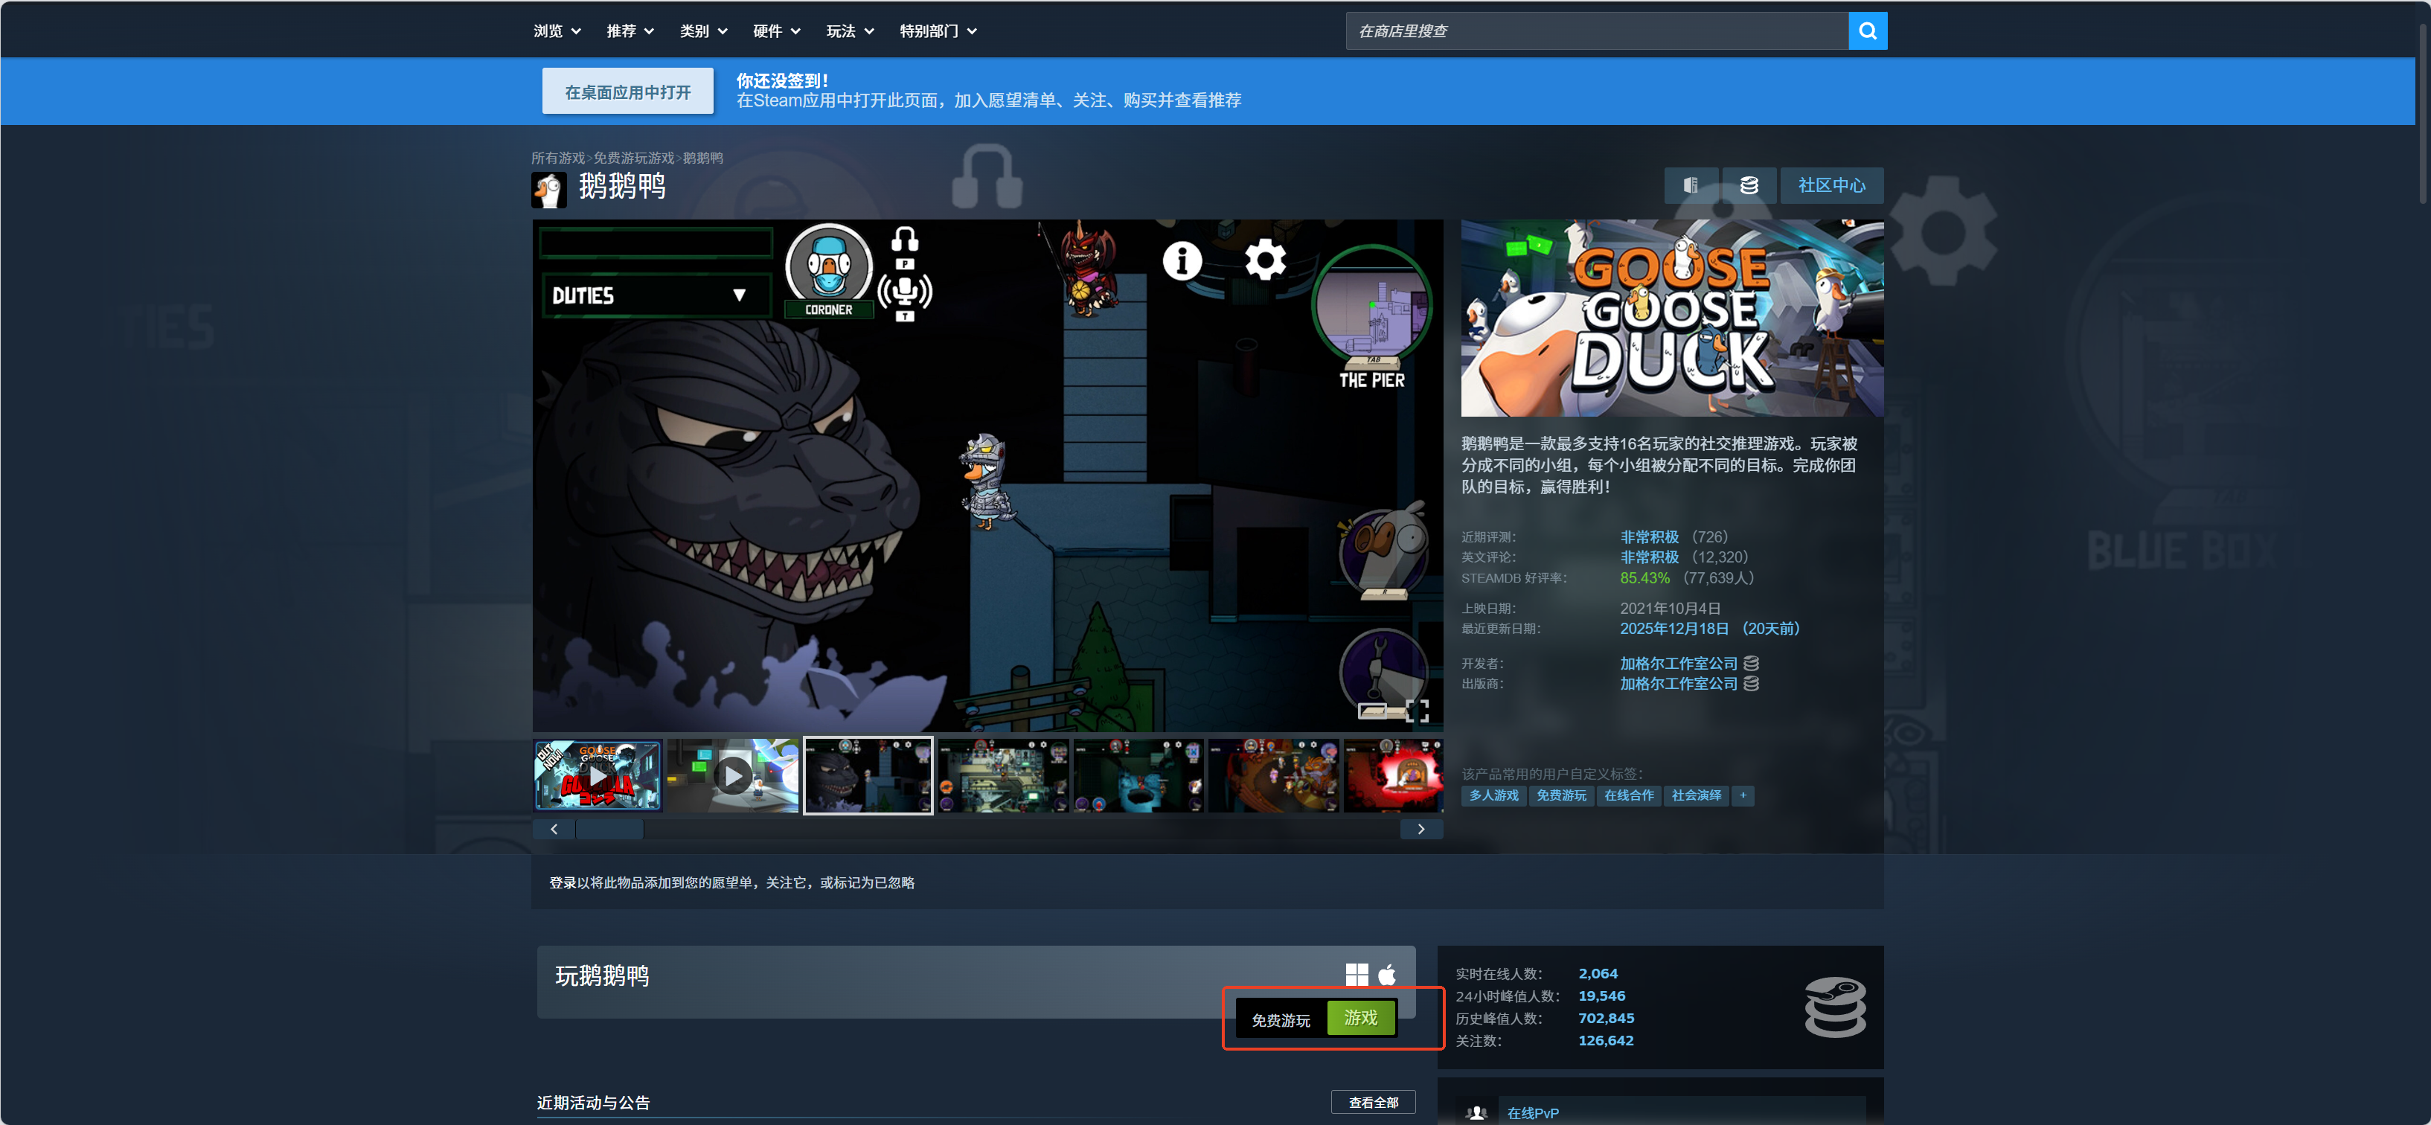Click the green 游戏 play button
Image resolution: width=2431 pixels, height=1125 pixels.
tap(1360, 1017)
